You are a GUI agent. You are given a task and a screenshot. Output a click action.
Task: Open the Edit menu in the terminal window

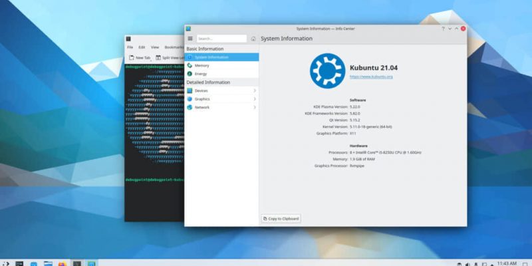pyautogui.click(x=142, y=47)
